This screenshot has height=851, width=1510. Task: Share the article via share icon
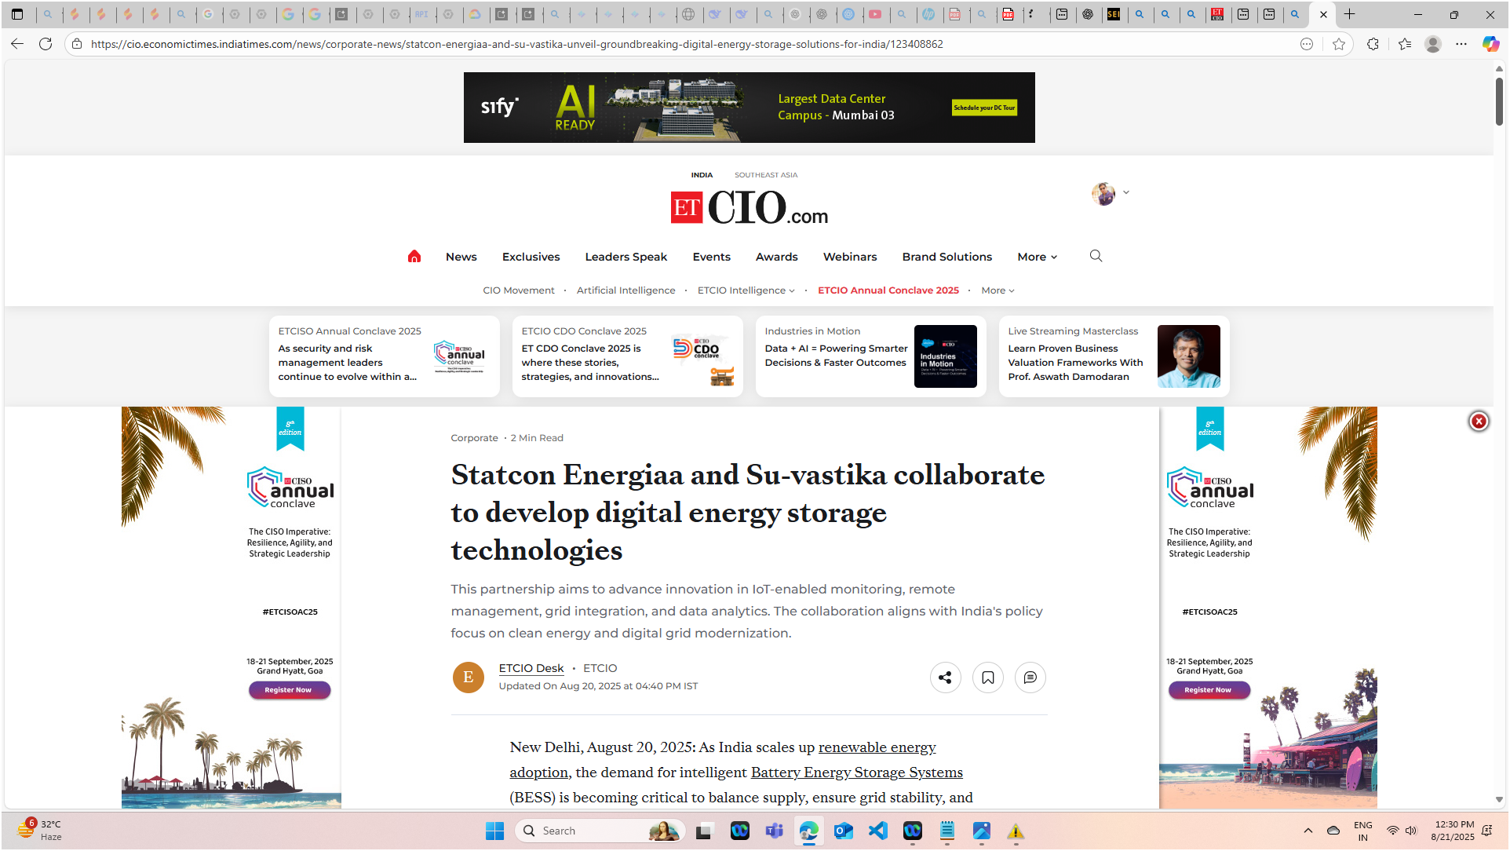click(946, 678)
